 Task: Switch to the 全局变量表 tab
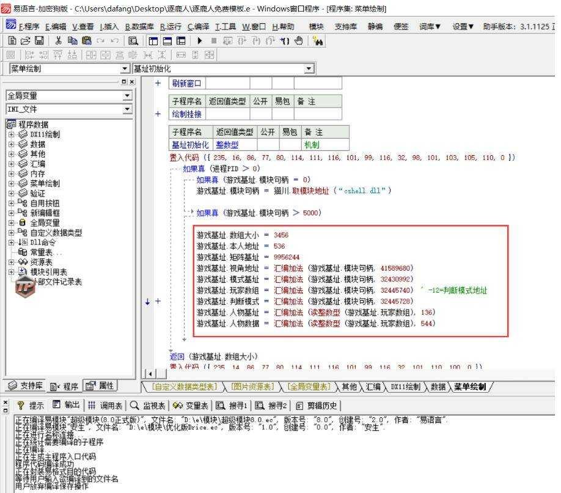(309, 387)
